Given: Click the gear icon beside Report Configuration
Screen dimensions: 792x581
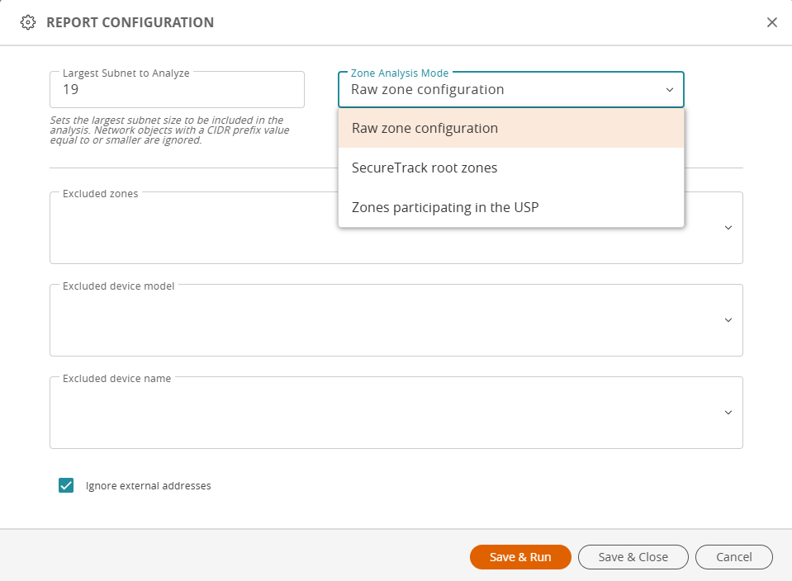Looking at the screenshot, I should pyautogui.click(x=28, y=22).
